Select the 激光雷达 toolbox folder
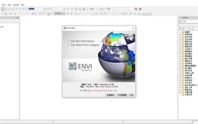Viewport: 198px width, 124px height. tap(188, 54)
